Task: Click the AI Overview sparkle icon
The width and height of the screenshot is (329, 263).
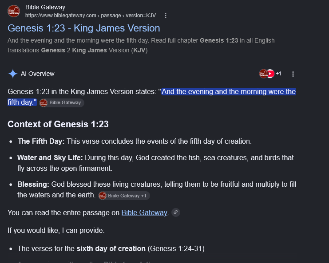Action: click(13, 74)
